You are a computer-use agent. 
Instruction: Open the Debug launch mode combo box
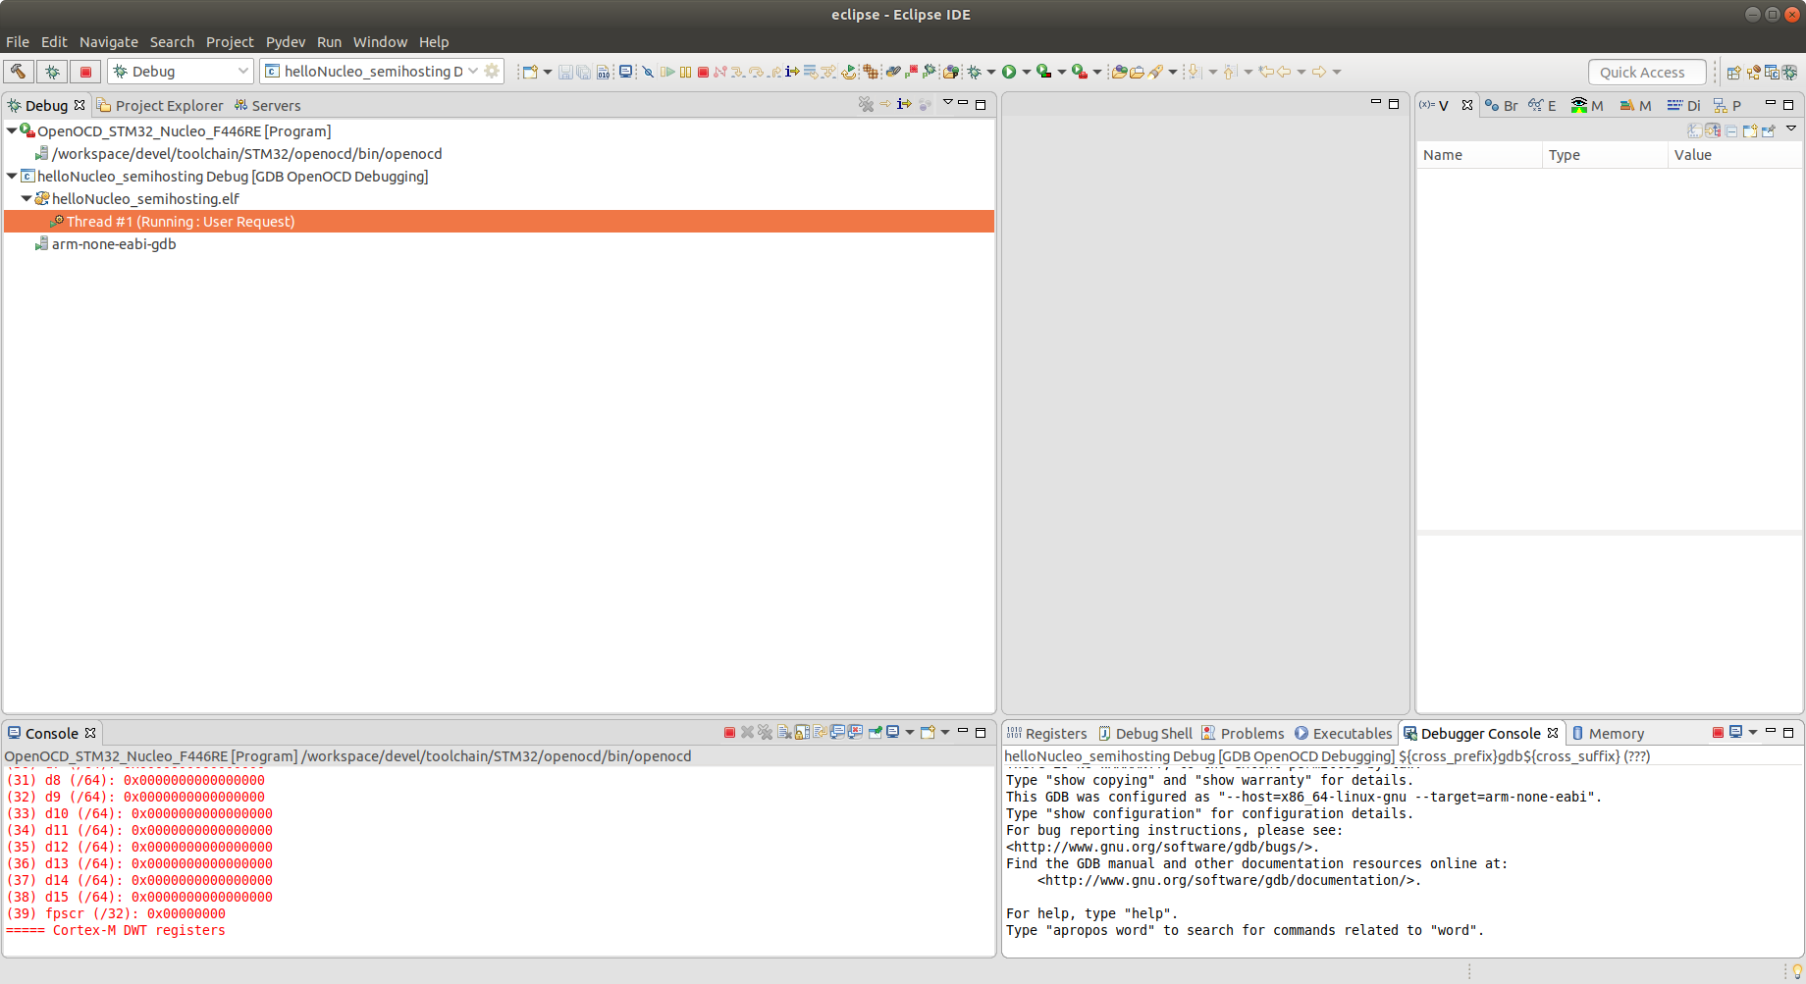pos(182,72)
